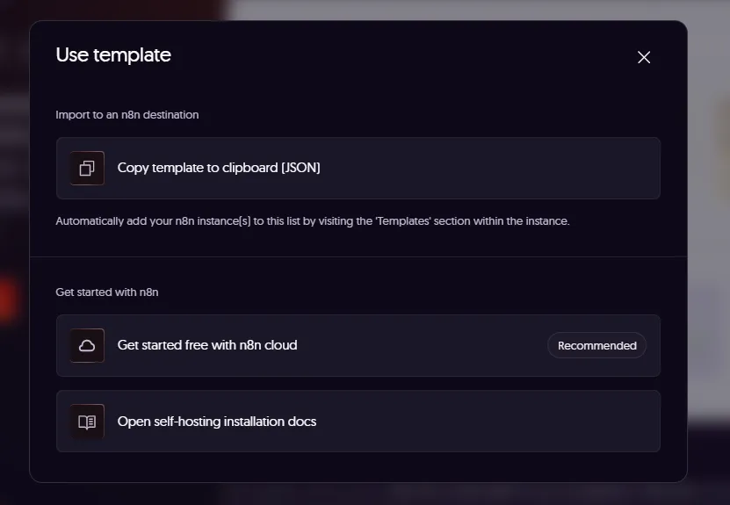Click the Get started with n8n label

(x=107, y=292)
